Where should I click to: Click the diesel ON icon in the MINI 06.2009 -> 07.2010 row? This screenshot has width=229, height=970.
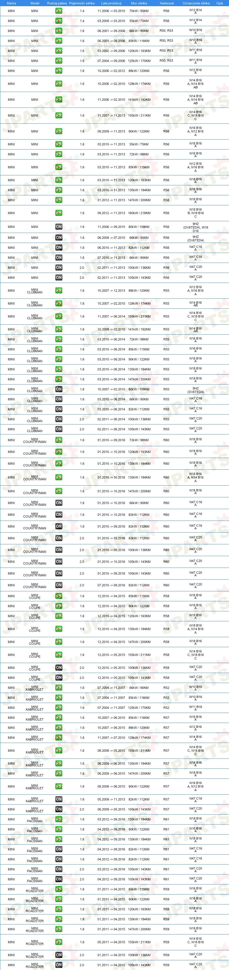(x=59, y=238)
